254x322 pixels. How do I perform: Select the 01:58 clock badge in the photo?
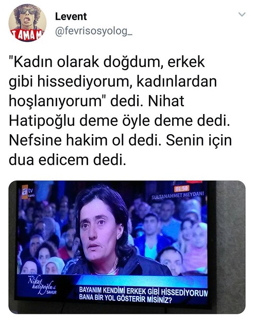182,188
